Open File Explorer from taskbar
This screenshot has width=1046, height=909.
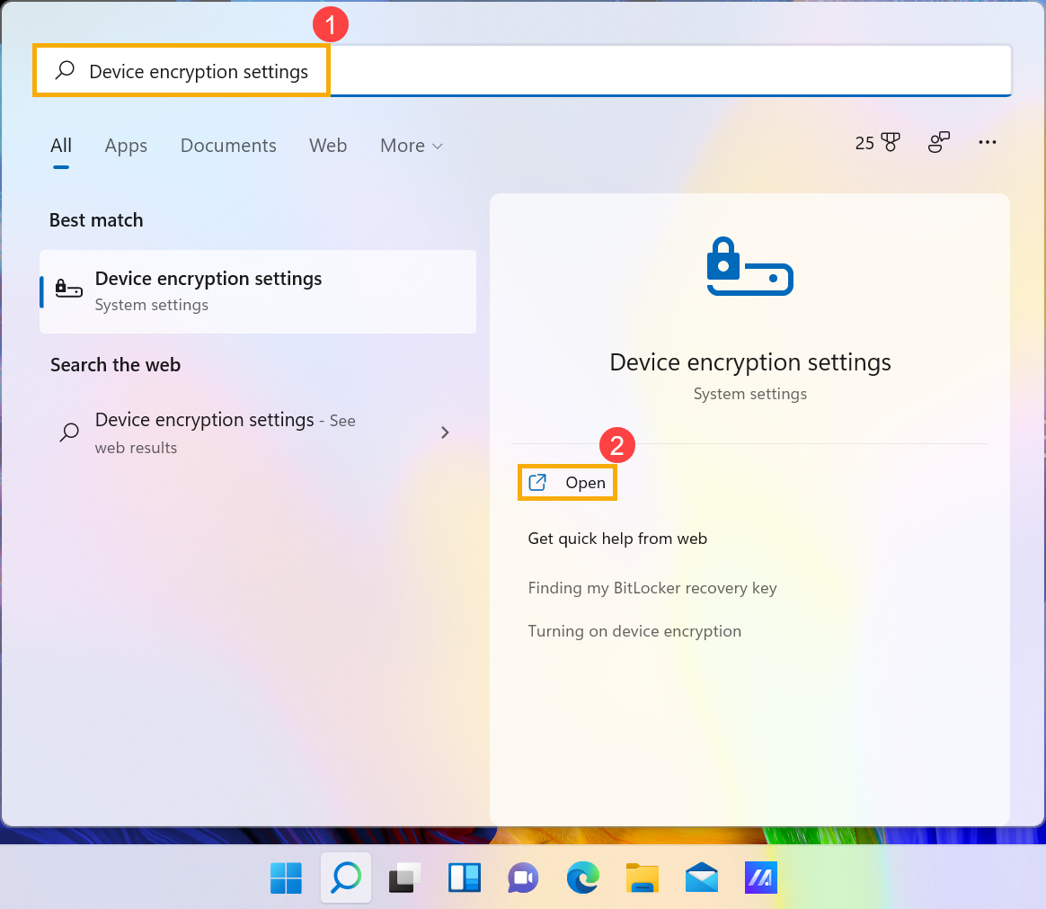pyautogui.click(x=643, y=878)
